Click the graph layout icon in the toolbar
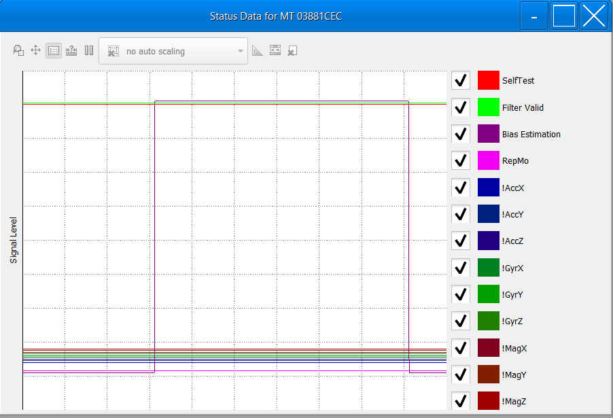The width and height of the screenshot is (613, 418). click(275, 50)
